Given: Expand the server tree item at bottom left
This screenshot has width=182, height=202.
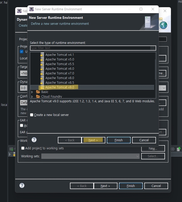Looking at the screenshot, I should [10, 154].
